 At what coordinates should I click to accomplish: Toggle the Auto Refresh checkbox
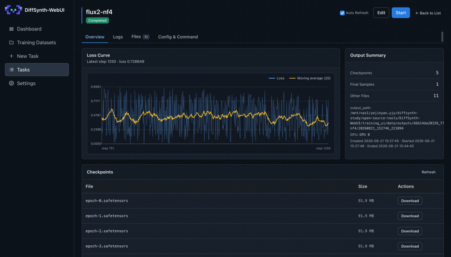pyautogui.click(x=342, y=13)
